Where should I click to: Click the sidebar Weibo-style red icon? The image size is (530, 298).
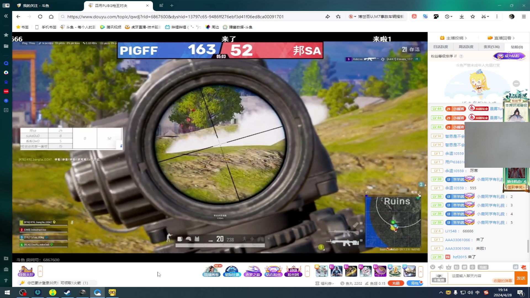coord(6,91)
